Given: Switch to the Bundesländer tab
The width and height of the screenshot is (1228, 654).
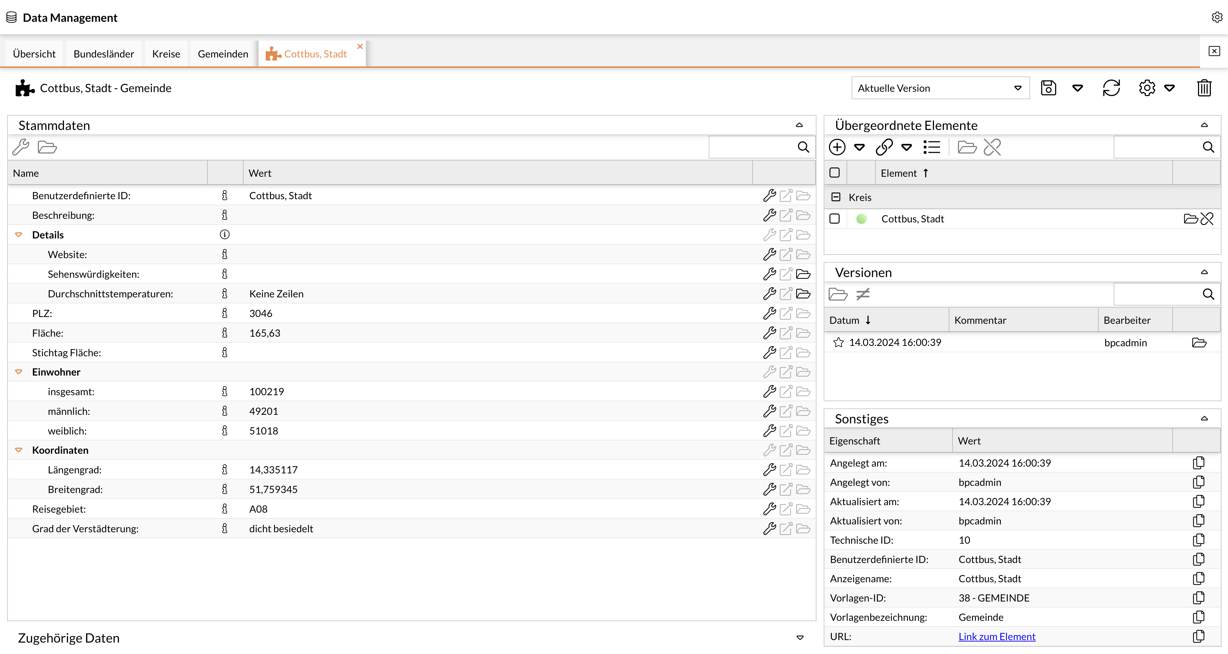Looking at the screenshot, I should (104, 54).
